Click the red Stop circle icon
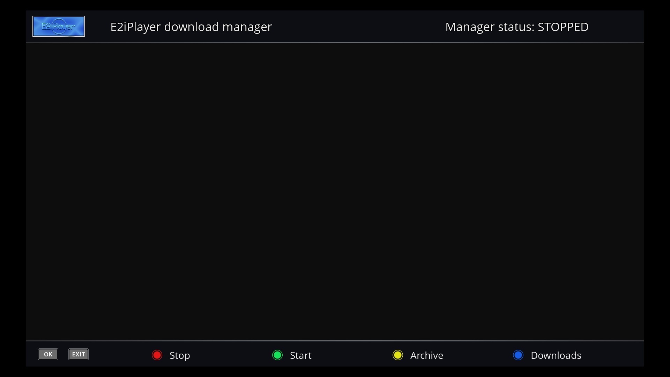The width and height of the screenshot is (670, 377). 157,355
